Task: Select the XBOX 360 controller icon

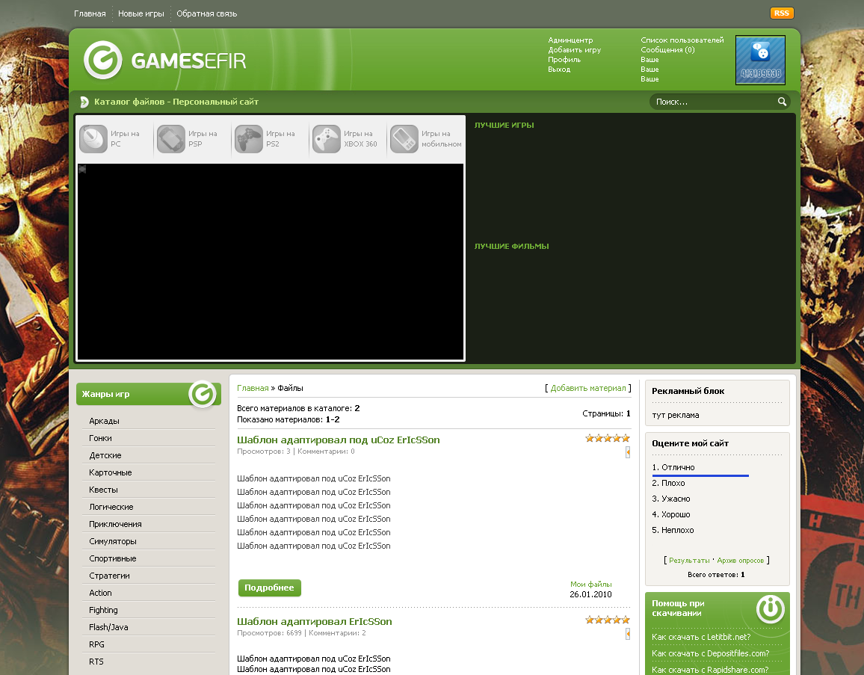Action: click(x=326, y=139)
